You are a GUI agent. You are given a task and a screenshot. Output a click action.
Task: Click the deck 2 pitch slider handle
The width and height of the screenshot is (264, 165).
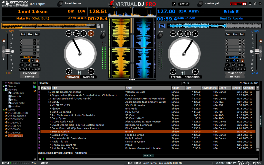(257, 51)
